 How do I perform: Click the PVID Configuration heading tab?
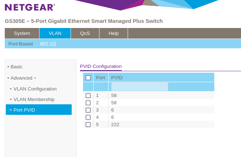(x=101, y=67)
